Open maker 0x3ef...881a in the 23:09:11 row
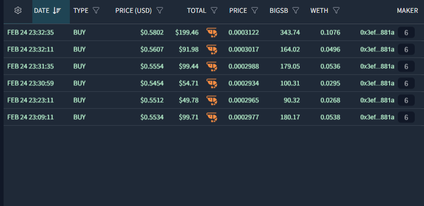The height and width of the screenshot is (206, 424). pyautogui.click(x=377, y=117)
